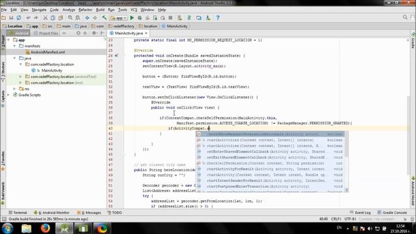The height and width of the screenshot is (234, 416).
Task: Collapse the manifests folder node
Action: [x=15, y=46]
